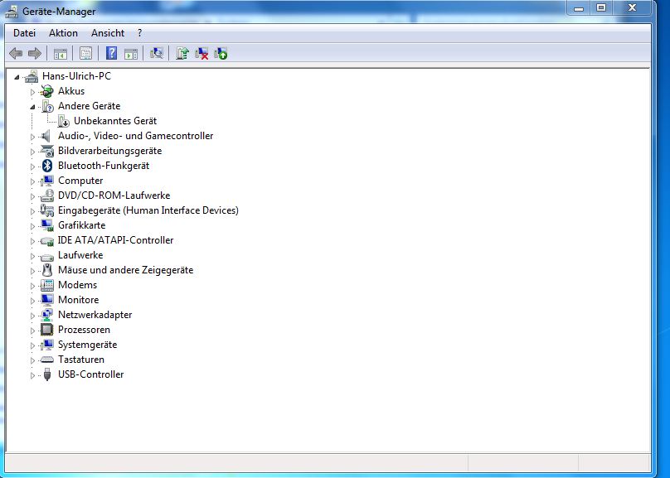Click the speaker icon for Audio controllers
The height and width of the screenshot is (478, 670).
[46, 136]
